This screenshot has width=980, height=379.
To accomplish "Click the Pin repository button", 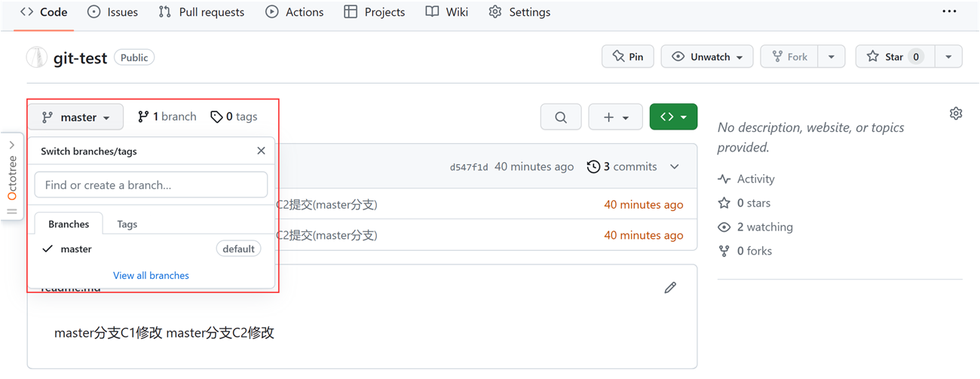I will click(x=627, y=57).
